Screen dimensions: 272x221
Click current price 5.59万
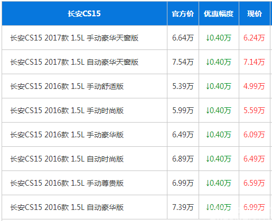(x=254, y=110)
